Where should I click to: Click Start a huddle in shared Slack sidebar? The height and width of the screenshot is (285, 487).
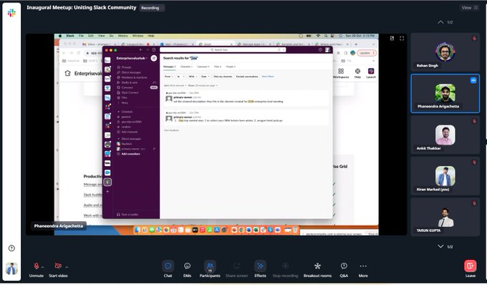(x=127, y=215)
